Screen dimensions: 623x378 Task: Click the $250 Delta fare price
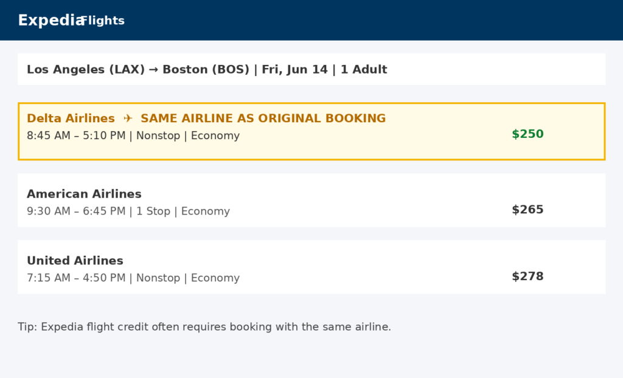(527, 134)
